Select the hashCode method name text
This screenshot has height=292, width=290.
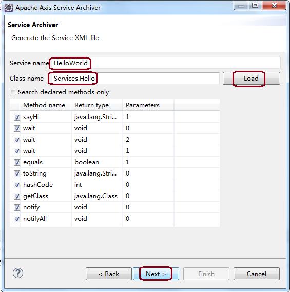[38, 185]
